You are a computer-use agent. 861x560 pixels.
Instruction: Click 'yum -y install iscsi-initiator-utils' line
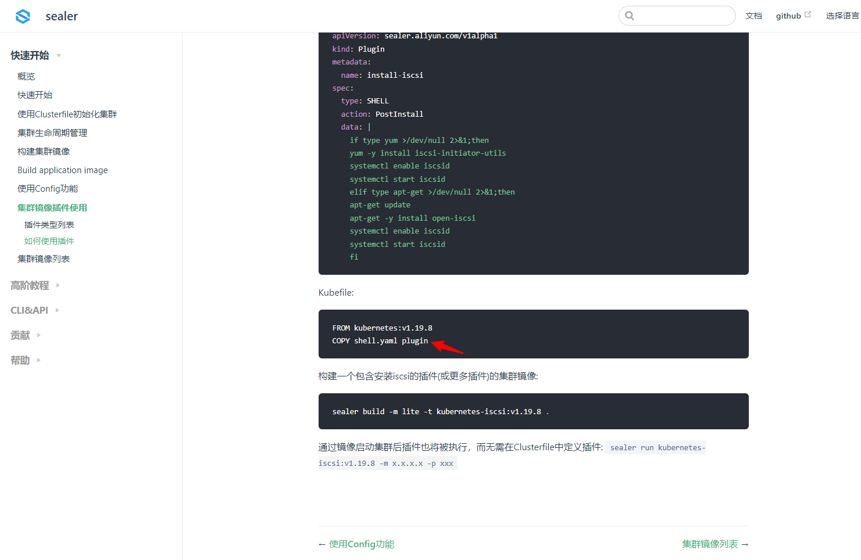[x=428, y=153]
